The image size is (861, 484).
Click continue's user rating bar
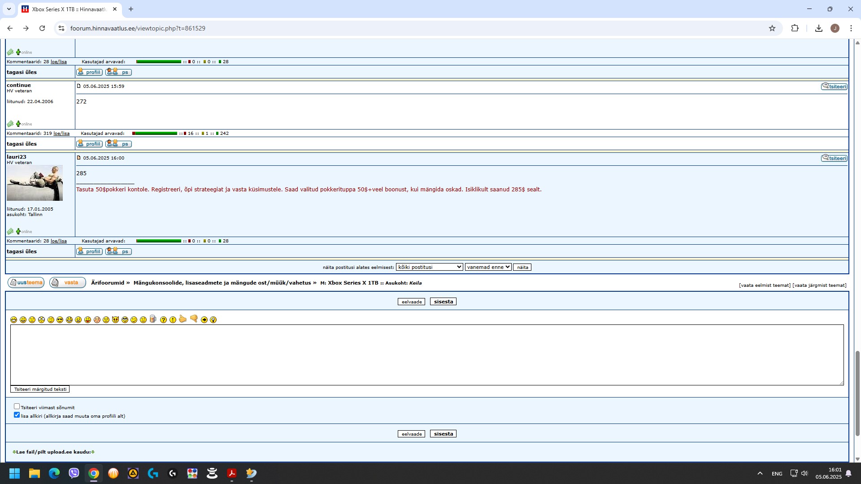[x=155, y=134]
